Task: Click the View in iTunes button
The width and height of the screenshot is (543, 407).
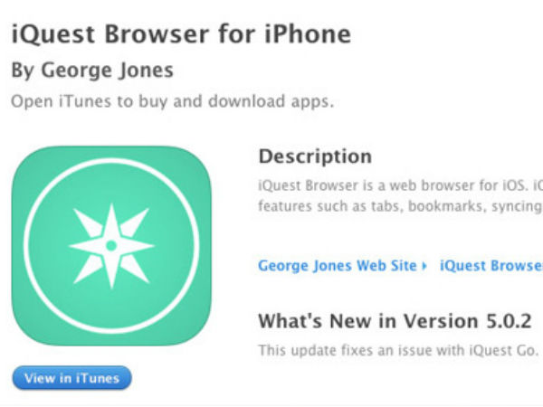Action: point(72,378)
